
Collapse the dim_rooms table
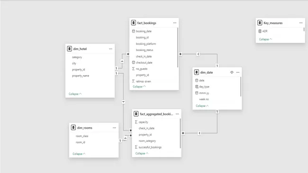point(79,154)
